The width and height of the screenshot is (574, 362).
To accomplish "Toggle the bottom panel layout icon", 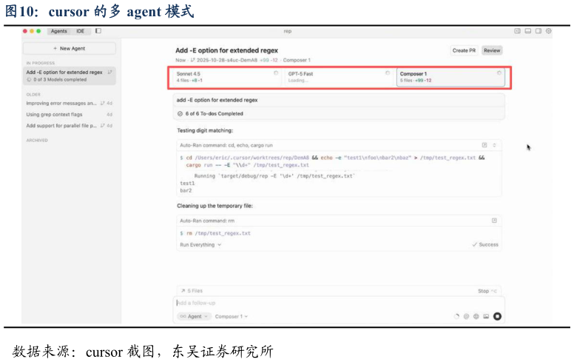I will [x=527, y=31].
